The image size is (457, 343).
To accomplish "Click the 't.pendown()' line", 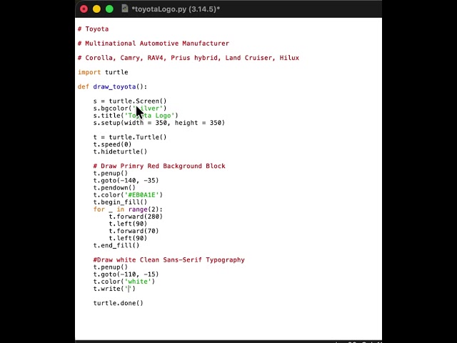I will pyautogui.click(x=114, y=188).
